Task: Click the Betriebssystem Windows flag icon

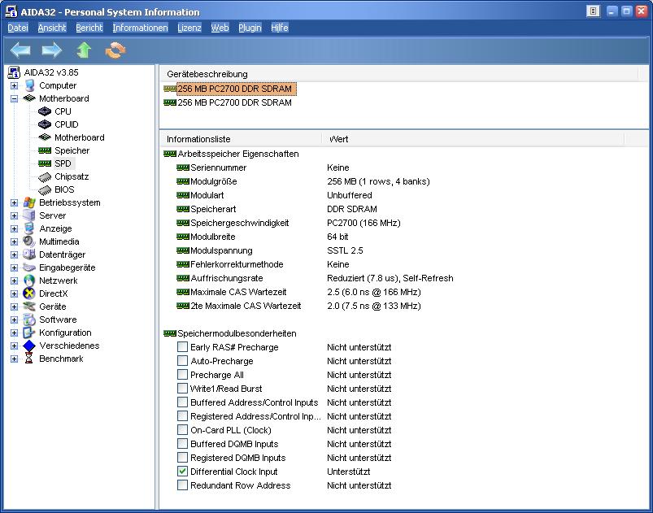Action: (x=29, y=202)
